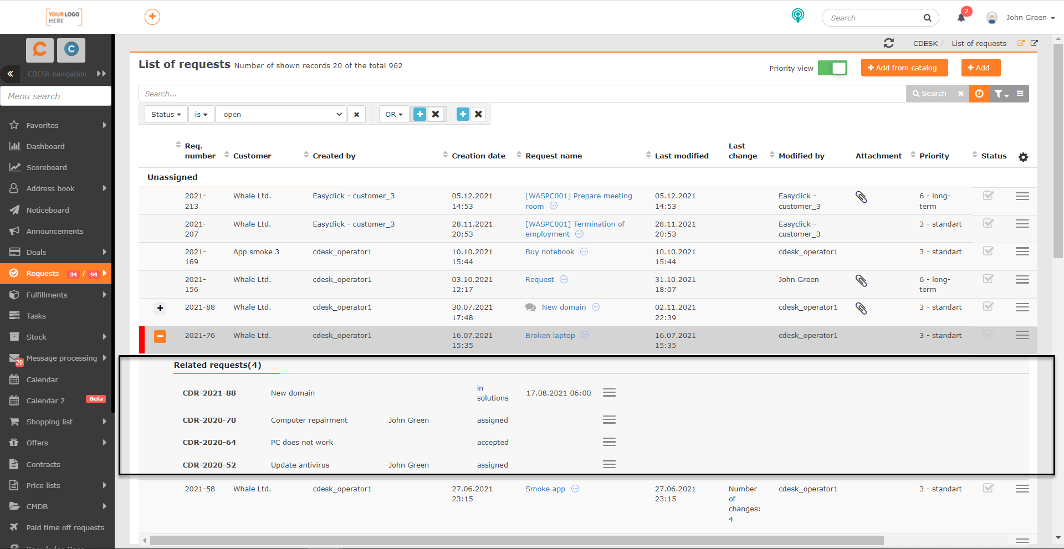
Task: Click the chat bubbles icon before New domain
Action: (x=530, y=307)
